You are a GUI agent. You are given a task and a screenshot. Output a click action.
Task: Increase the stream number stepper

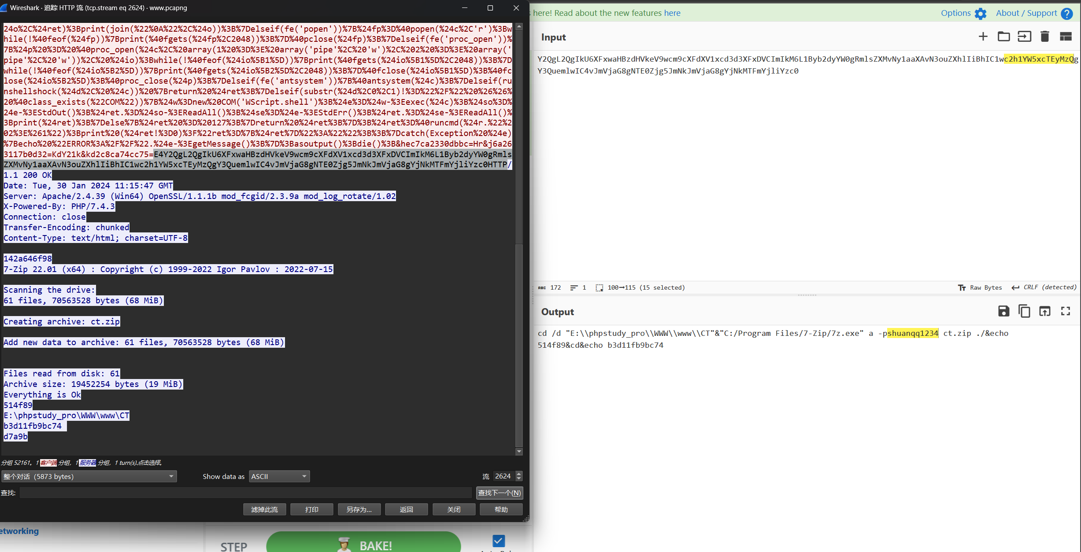(x=519, y=474)
